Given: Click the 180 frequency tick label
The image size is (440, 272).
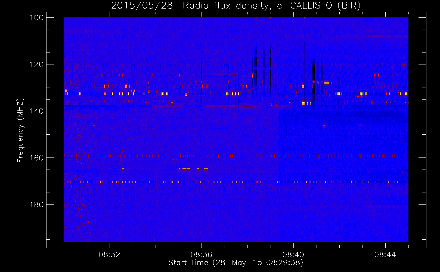Looking at the screenshot, I should [36, 205].
